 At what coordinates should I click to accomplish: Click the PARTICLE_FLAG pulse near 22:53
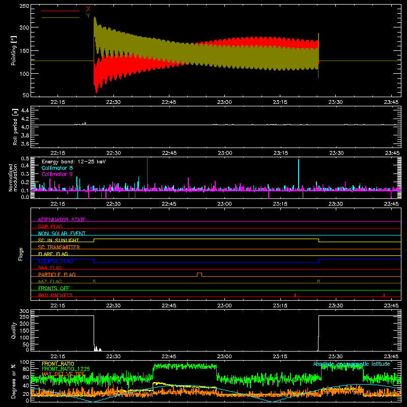coord(199,275)
